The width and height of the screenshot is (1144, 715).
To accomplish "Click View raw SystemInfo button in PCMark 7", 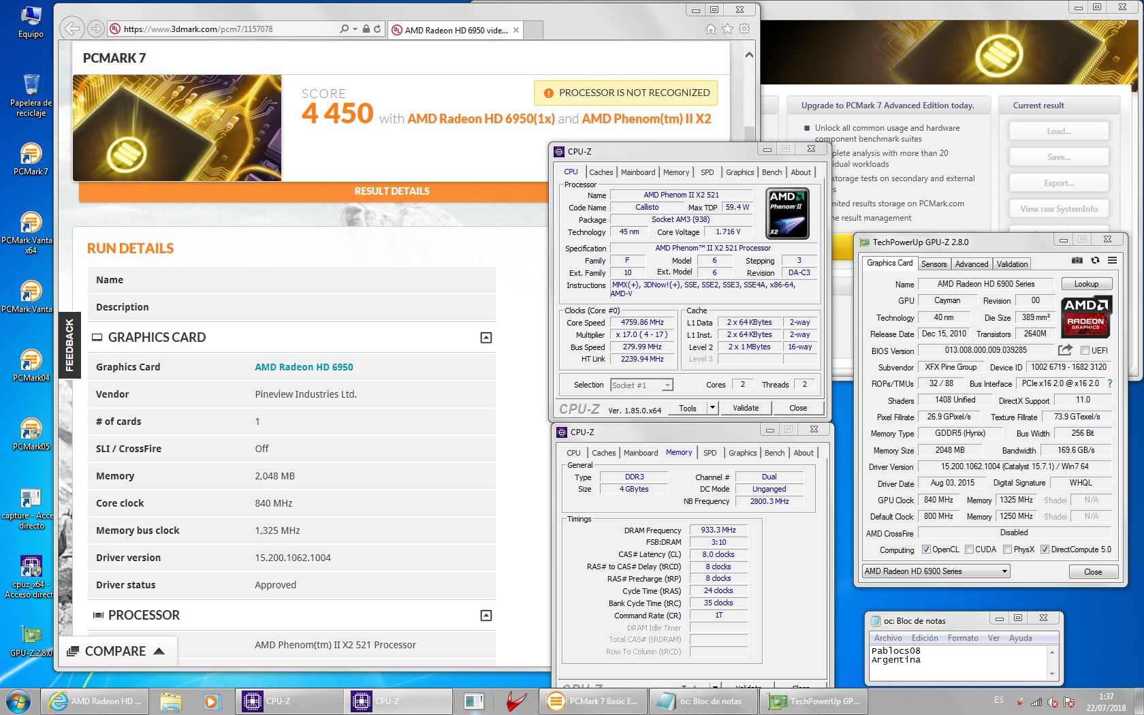I will click(1058, 209).
